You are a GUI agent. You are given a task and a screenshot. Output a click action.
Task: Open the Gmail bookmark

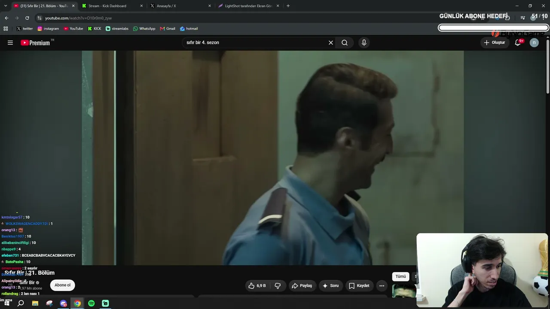[168, 29]
